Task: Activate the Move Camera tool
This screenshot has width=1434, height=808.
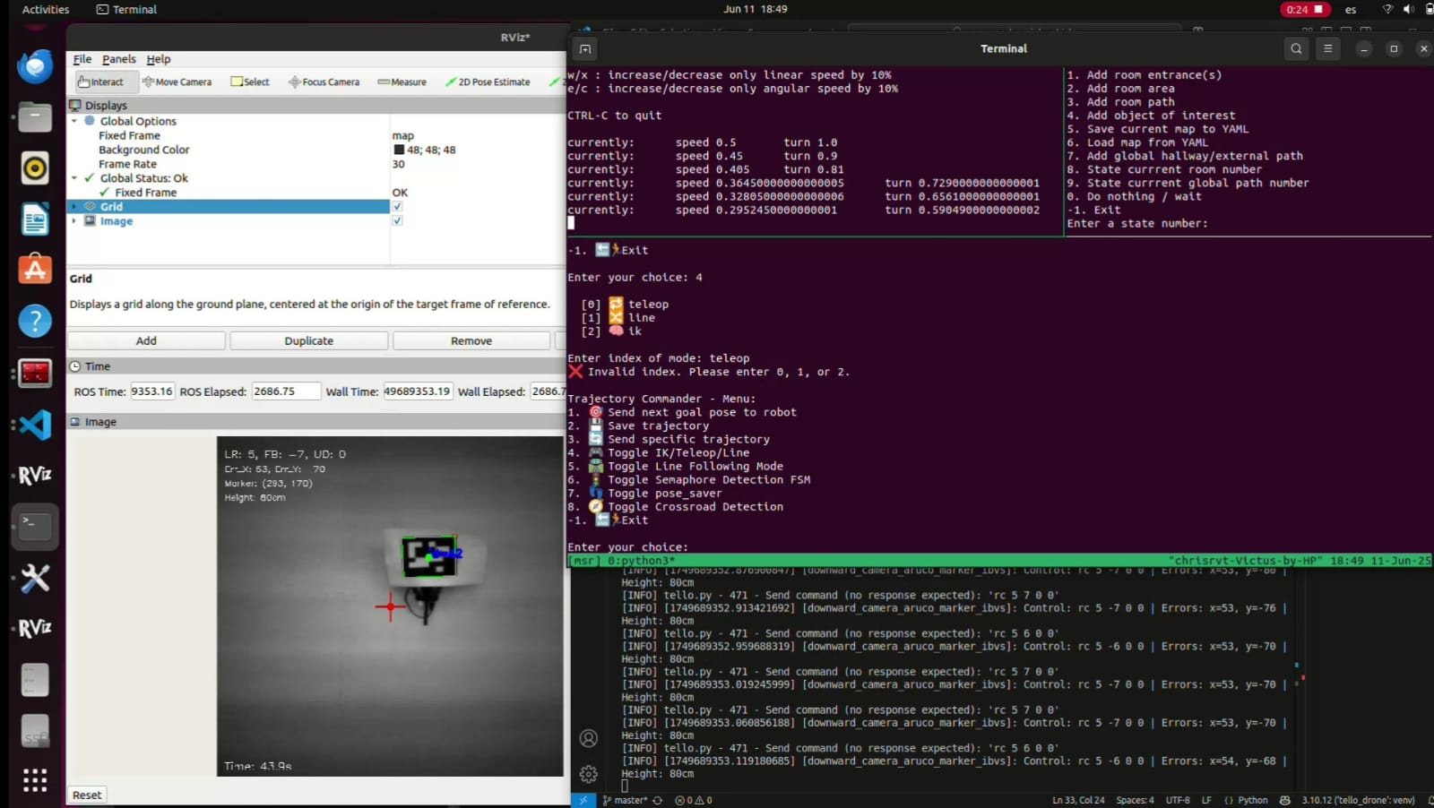Action: coord(177,82)
